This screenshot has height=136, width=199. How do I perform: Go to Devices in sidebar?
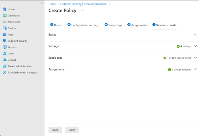[x=12, y=28]
